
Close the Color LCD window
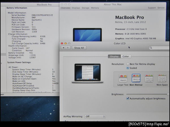[62, 43]
